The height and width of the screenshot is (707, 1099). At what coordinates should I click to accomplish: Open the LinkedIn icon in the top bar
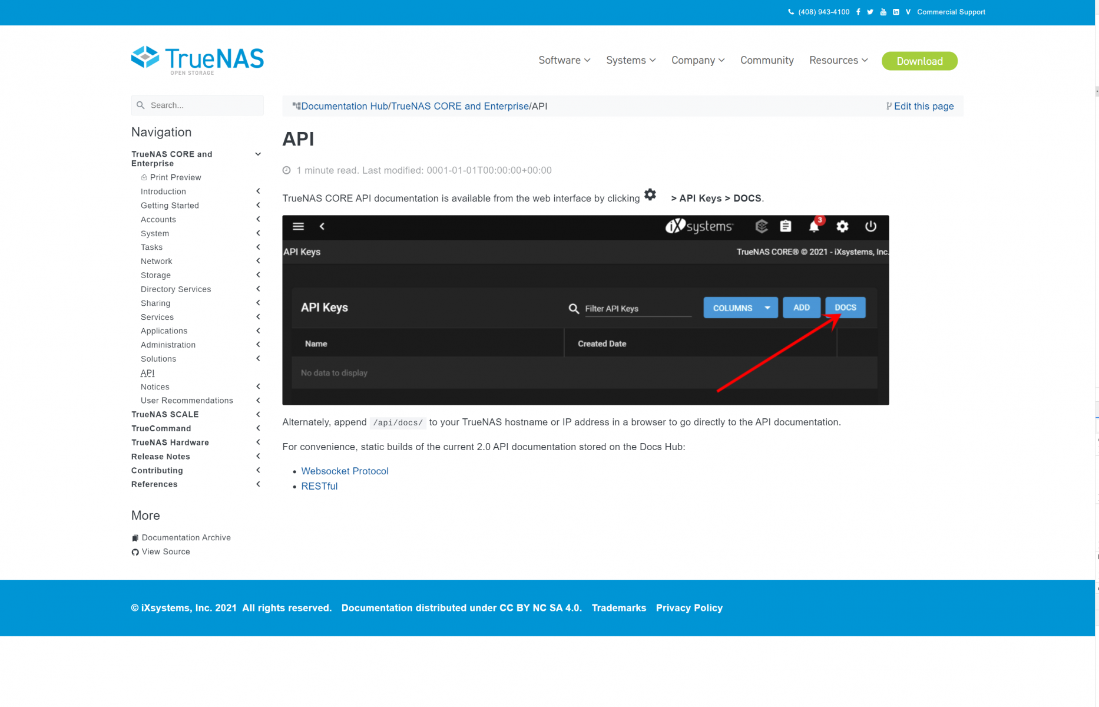pyautogui.click(x=896, y=12)
